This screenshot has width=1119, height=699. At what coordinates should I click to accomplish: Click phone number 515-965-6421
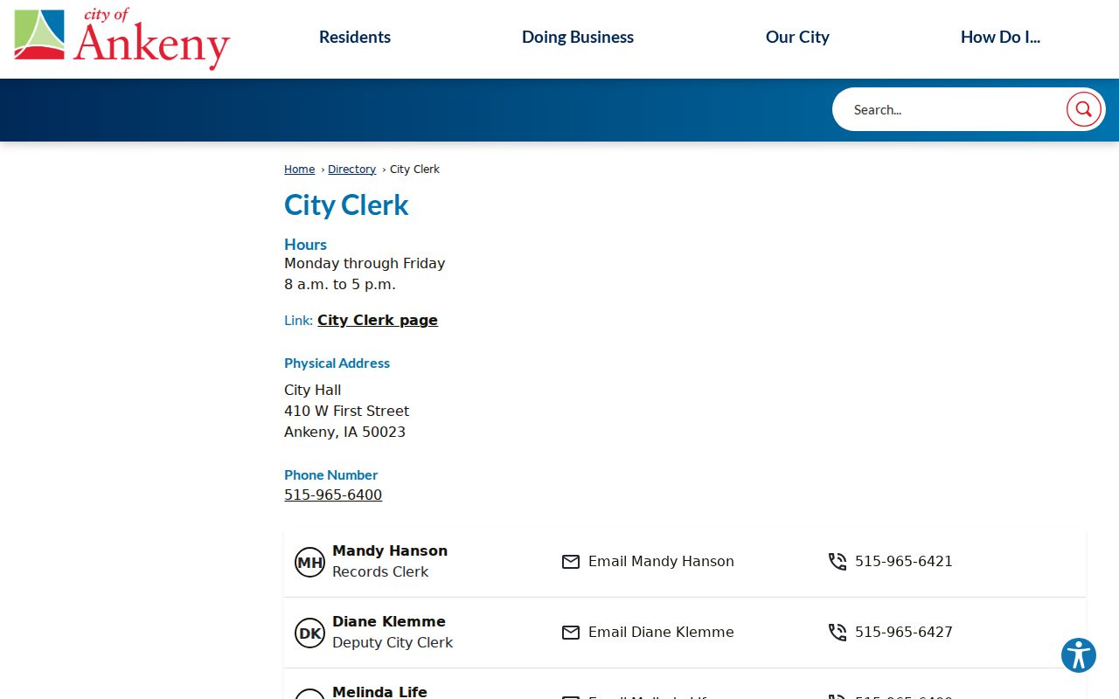904,561
